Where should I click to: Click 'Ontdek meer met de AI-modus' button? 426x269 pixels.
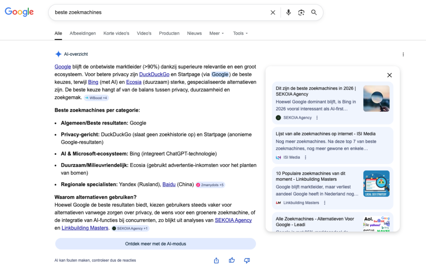pyautogui.click(x=156, y=244)
